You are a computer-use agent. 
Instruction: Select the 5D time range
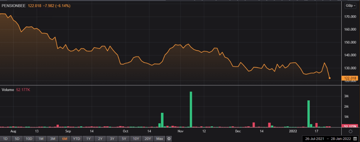click(x=18, y=139)
